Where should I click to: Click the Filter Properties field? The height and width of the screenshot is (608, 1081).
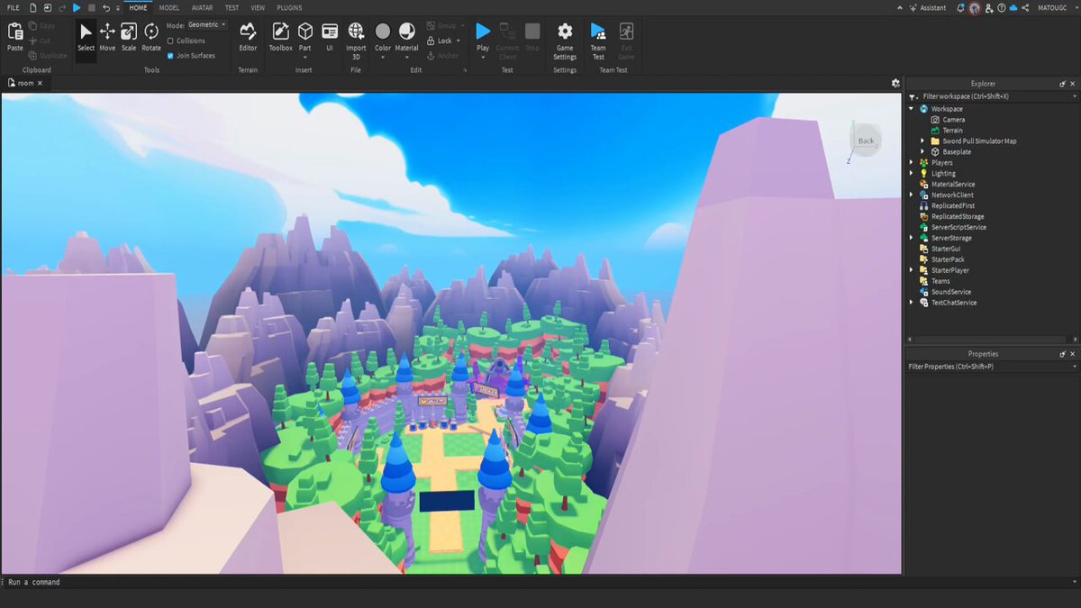pos(993,367)
